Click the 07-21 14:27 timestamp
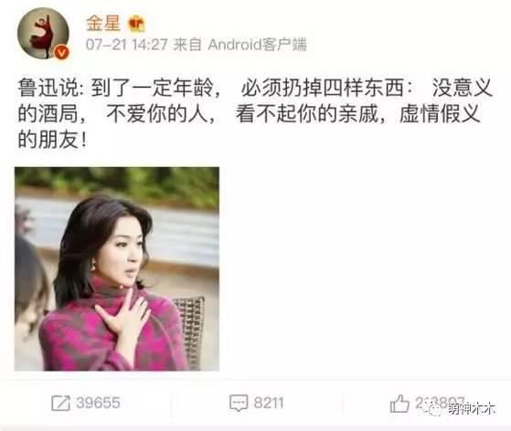This screenshot has width=511, height=431. pyautogui.click(x=127, y=45)
